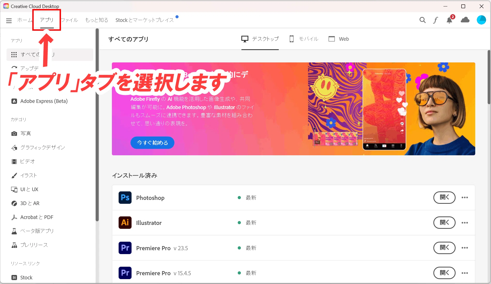491x284 pixels.
Task: Select ビデオ category label
Action: 27,161
